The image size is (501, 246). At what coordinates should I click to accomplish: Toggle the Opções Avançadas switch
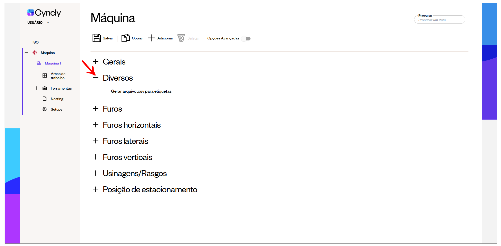point(246,38)
